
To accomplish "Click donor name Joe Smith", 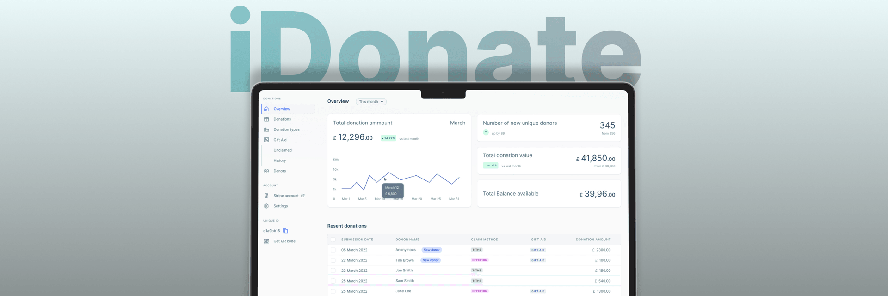I will pyautogui.click(x=404, y=271).
